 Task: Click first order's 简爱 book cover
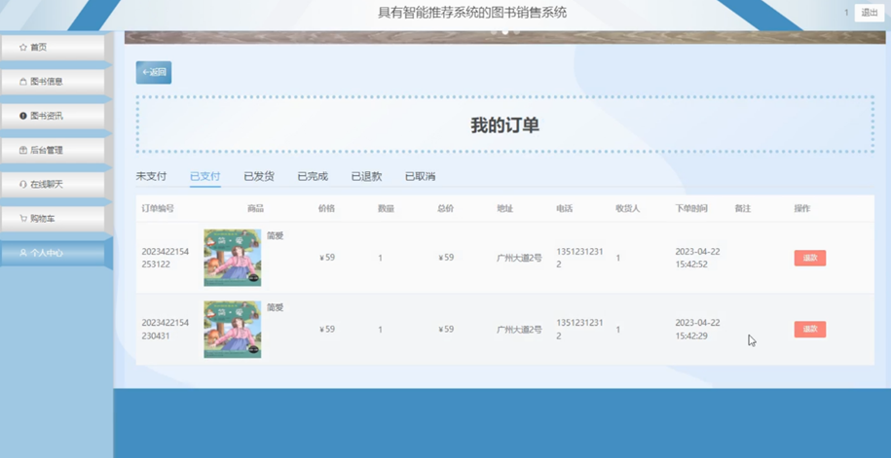click(x=233, y=258)
